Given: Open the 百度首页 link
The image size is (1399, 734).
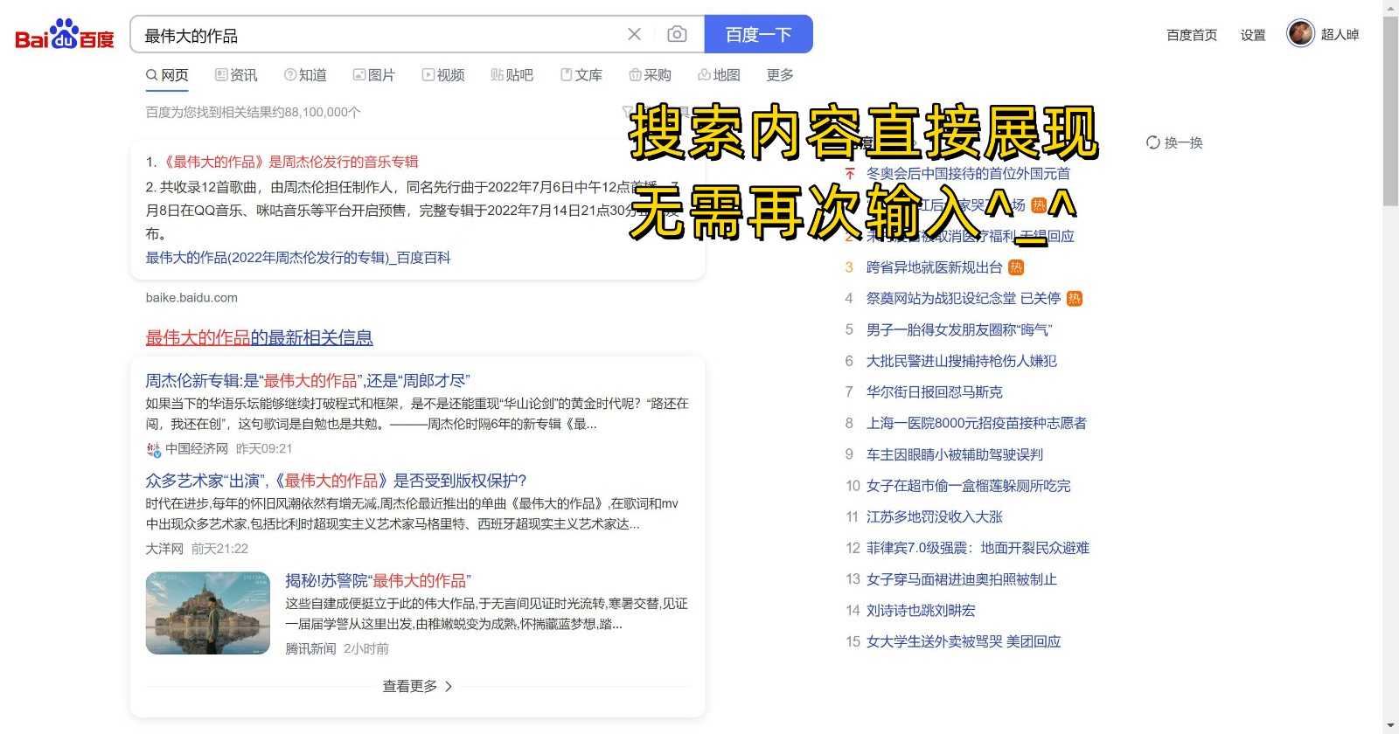Looking at the screenshot, I should (x=1192, y=35).
